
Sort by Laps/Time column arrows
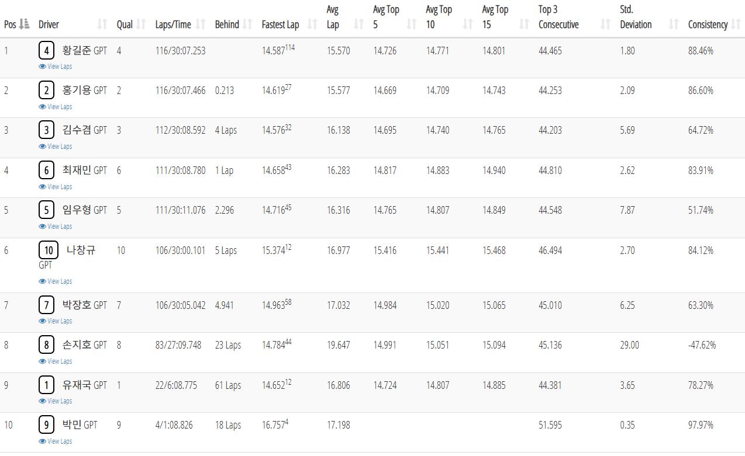point(201,24)
